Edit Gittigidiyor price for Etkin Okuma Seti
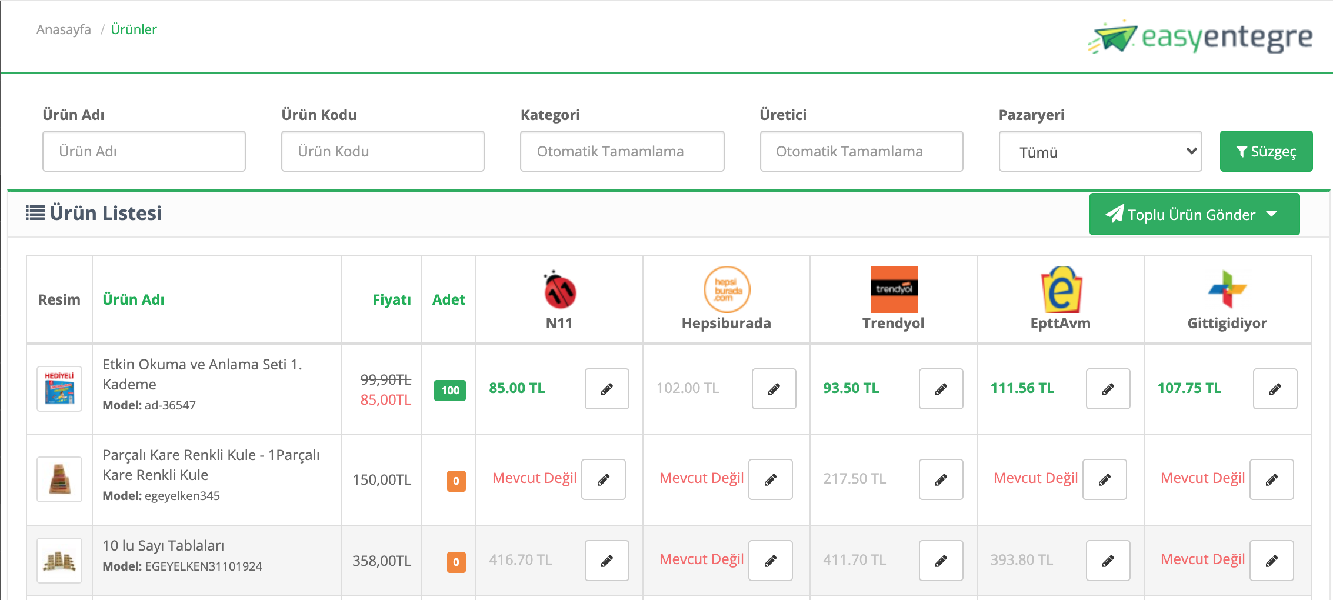Screen dimensions: 1333x600 click(x=1275, y=389)
